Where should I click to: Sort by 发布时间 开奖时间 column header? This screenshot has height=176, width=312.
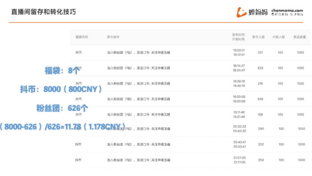point(238,37)
